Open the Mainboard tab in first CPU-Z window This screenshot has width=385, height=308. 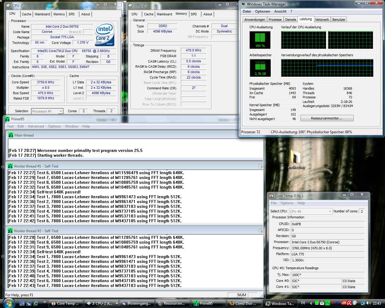point(42,14)
